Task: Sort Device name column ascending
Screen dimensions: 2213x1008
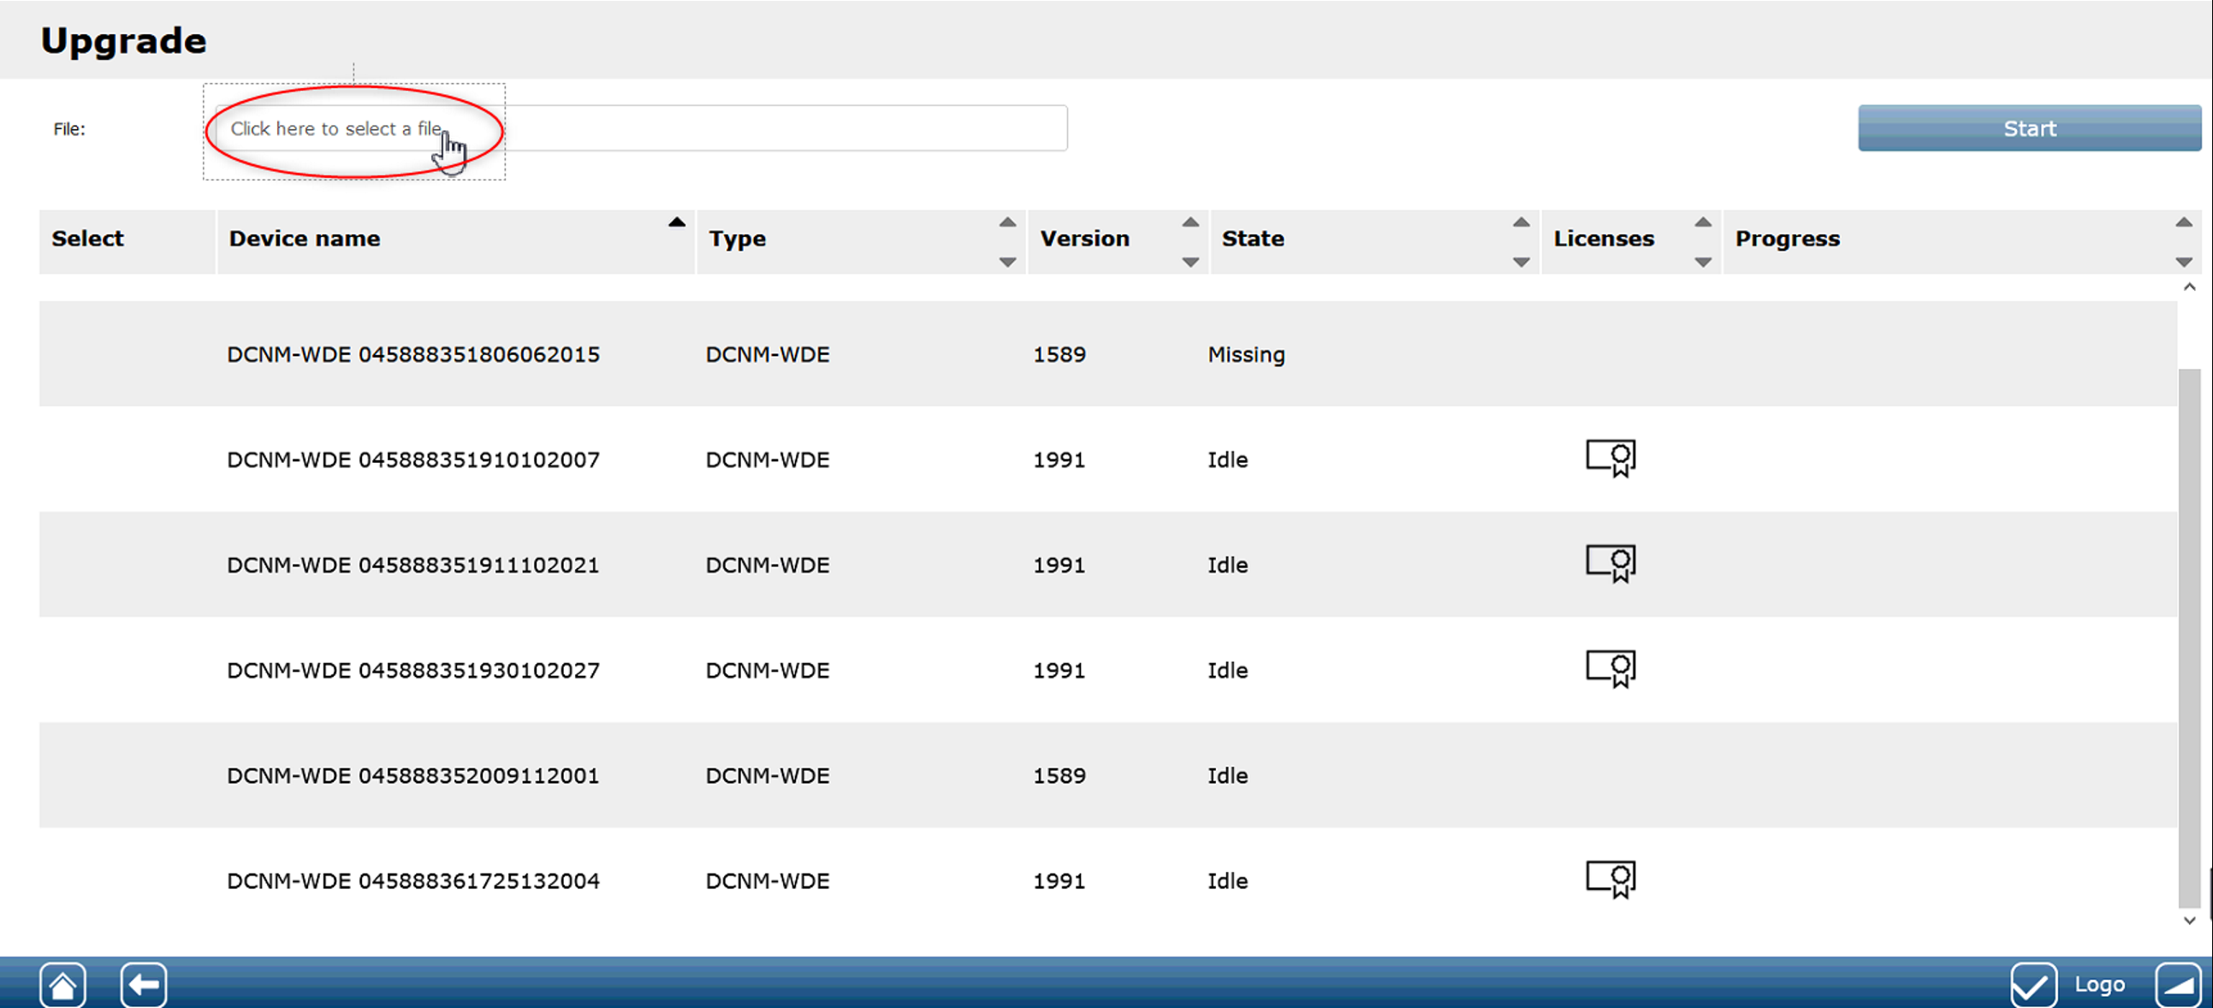Action: coord(676,222)
